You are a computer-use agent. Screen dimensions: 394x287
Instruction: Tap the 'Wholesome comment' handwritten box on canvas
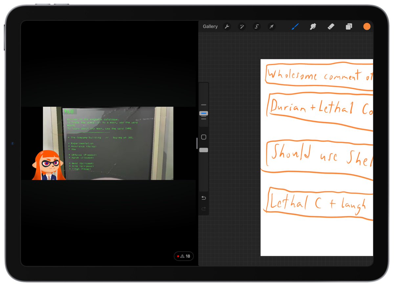318,76
